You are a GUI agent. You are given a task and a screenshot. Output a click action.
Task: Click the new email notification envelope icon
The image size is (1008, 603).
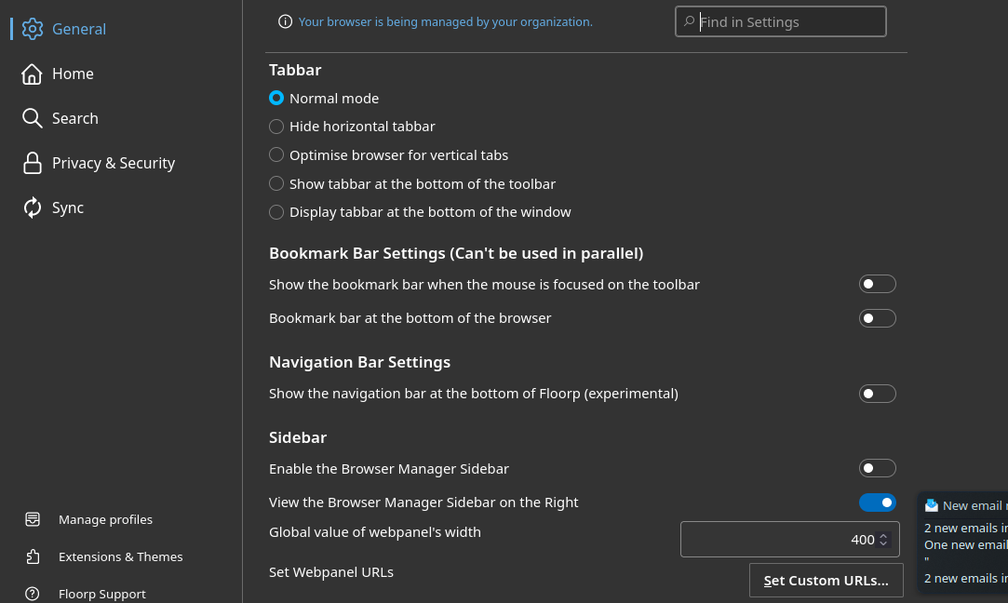tap(931, 505)
